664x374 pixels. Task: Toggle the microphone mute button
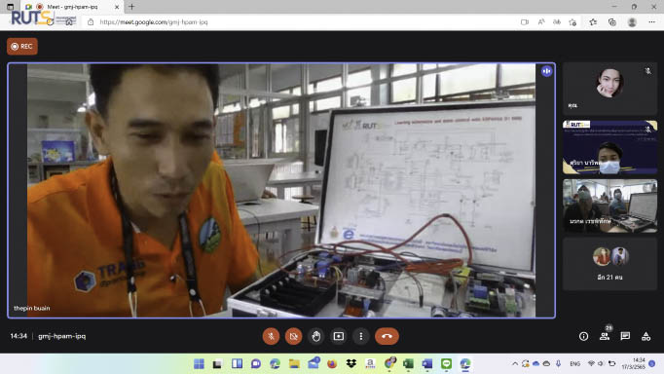coord(271,336)
